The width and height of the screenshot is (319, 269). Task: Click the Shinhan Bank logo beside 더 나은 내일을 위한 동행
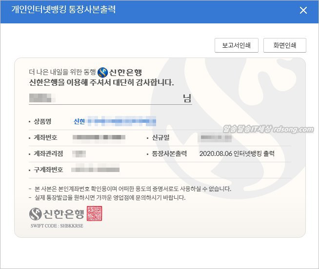pyautogui.click(x=120, y=72)
